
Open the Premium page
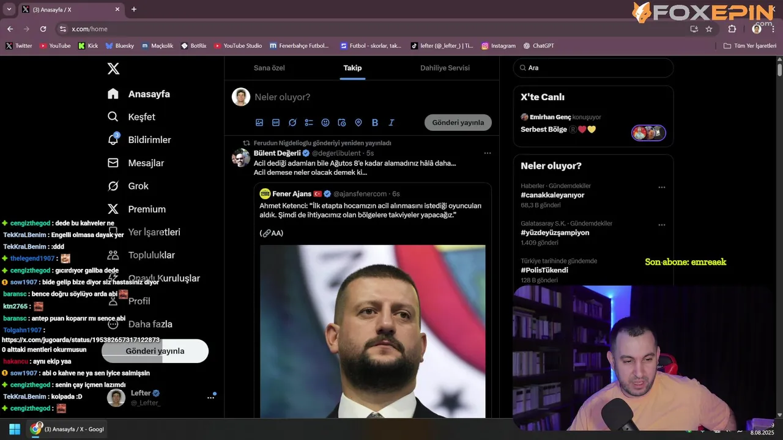tap(136, 209)
